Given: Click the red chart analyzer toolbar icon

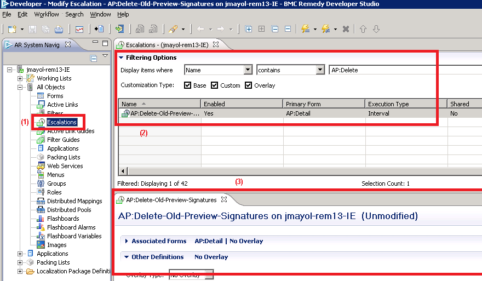Looking at the screenshot, I should coord(79,29).
